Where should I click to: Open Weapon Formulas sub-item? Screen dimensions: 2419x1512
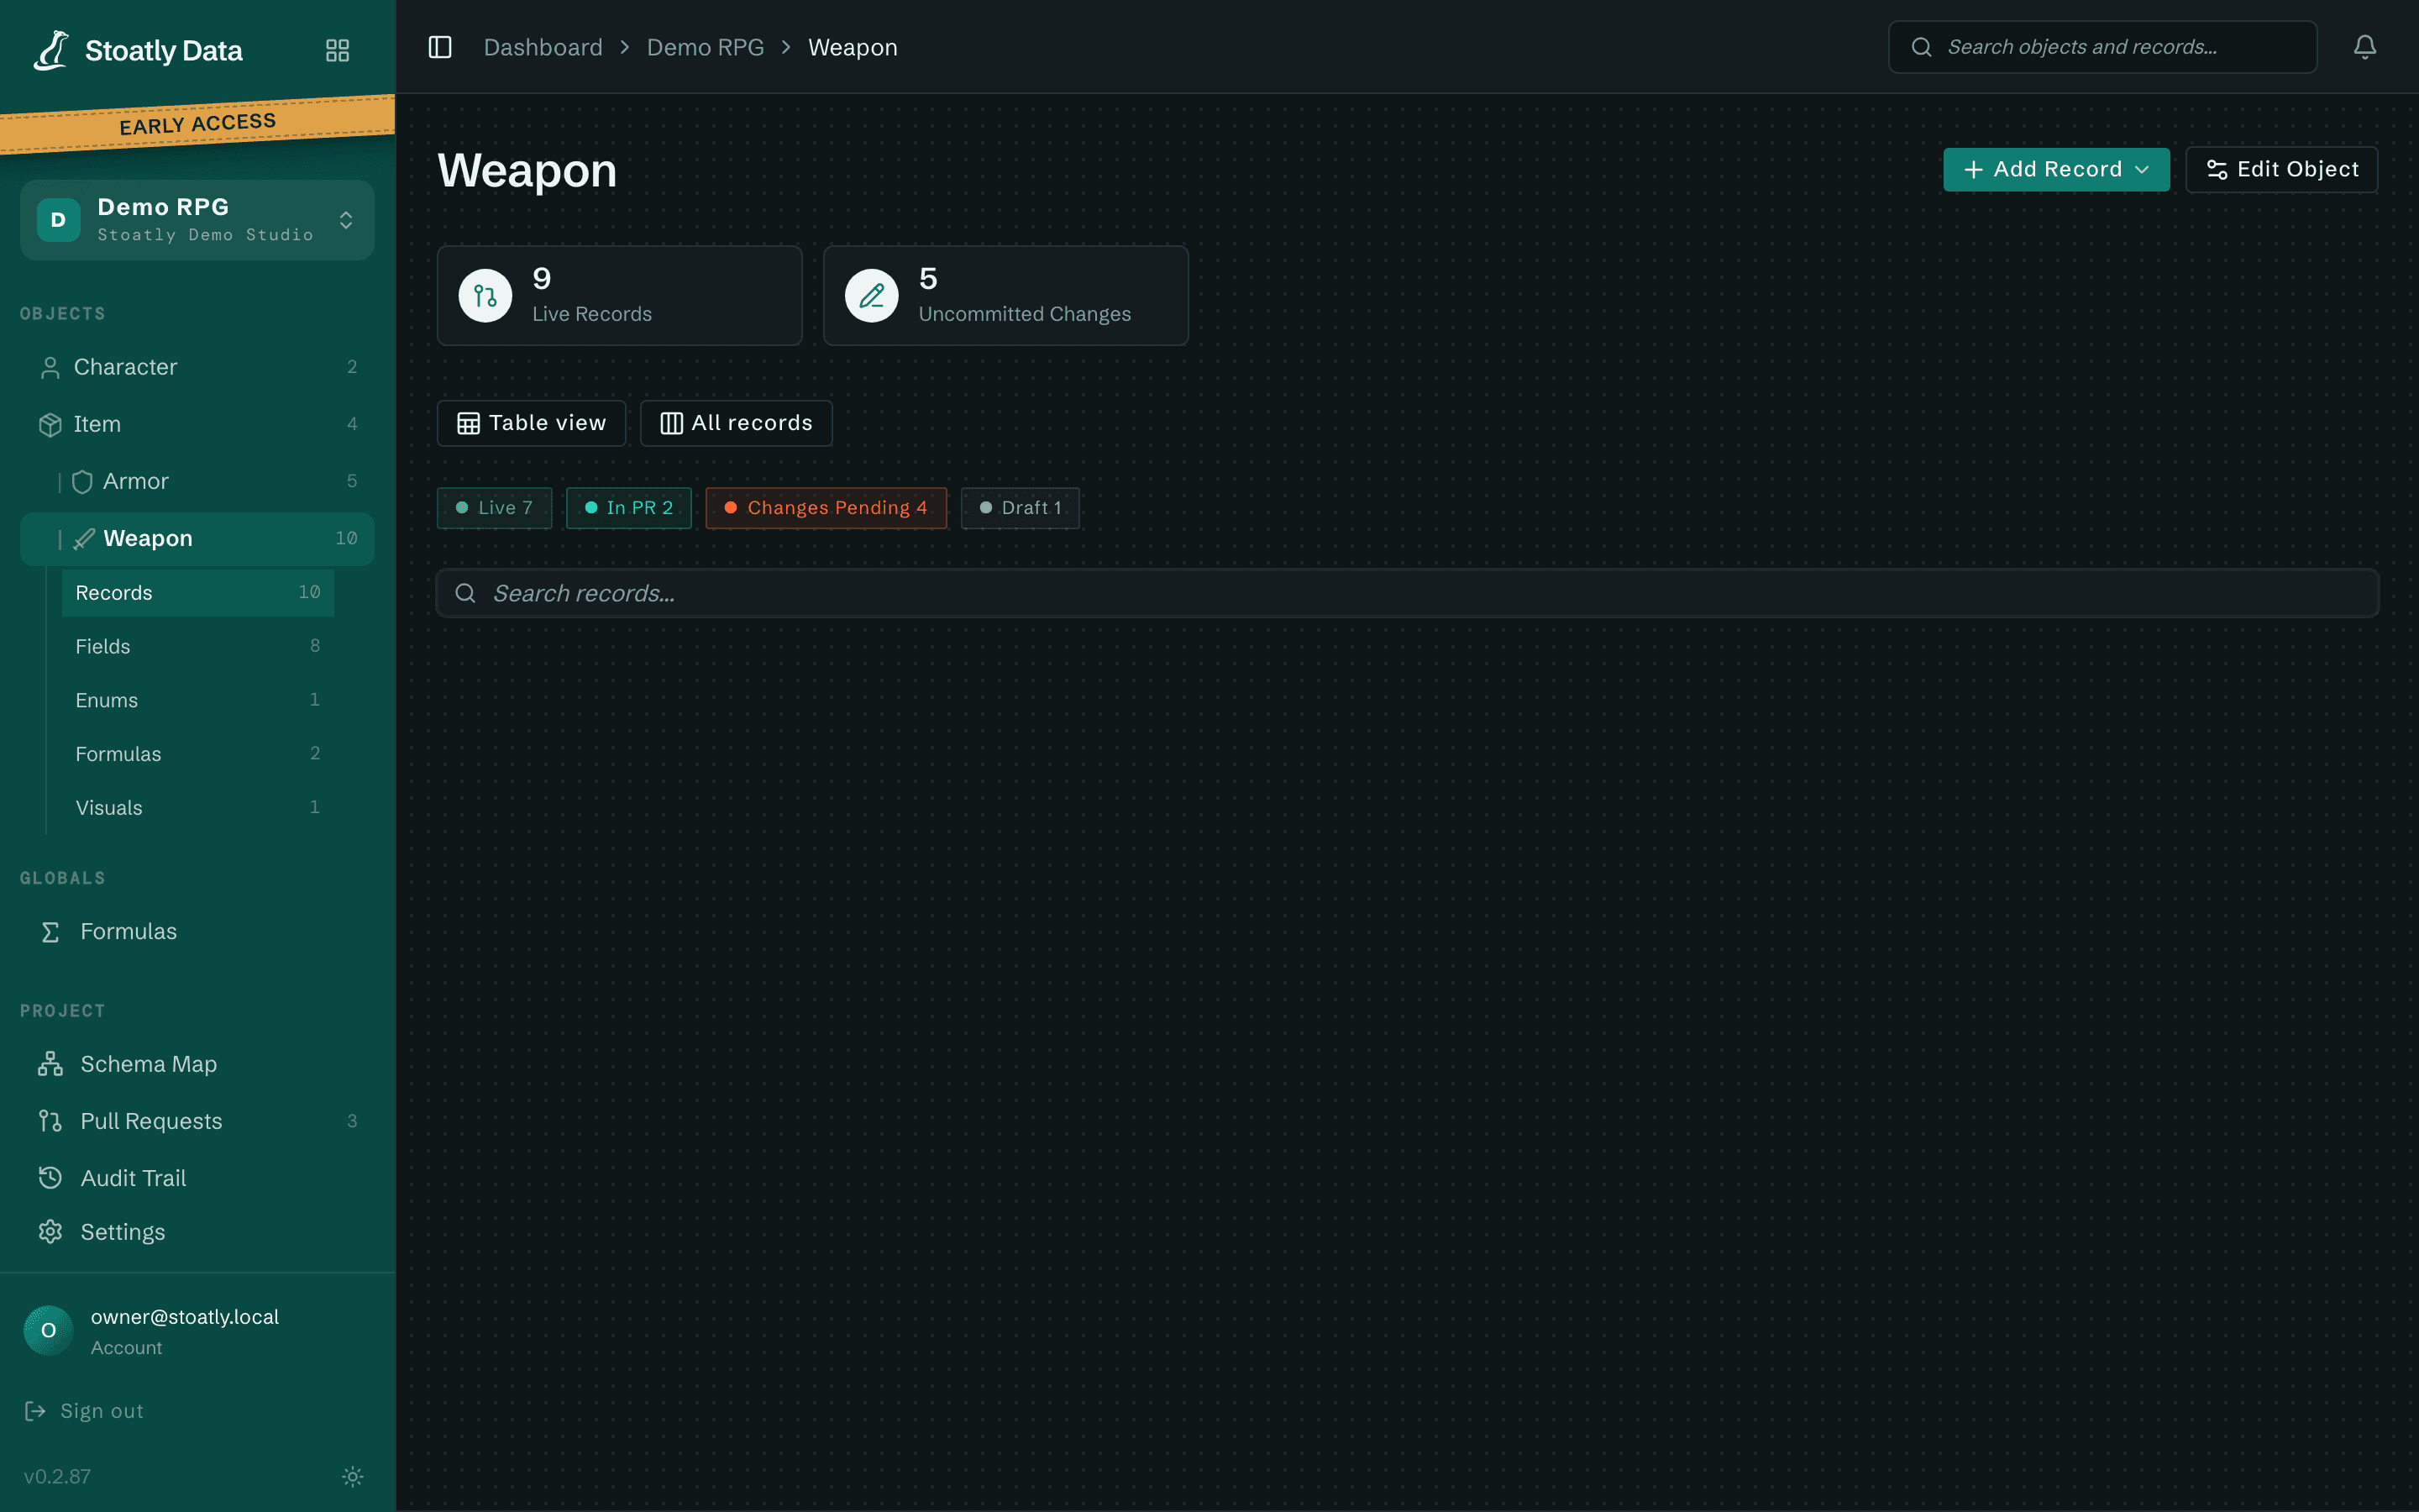(x=198, y=754)
